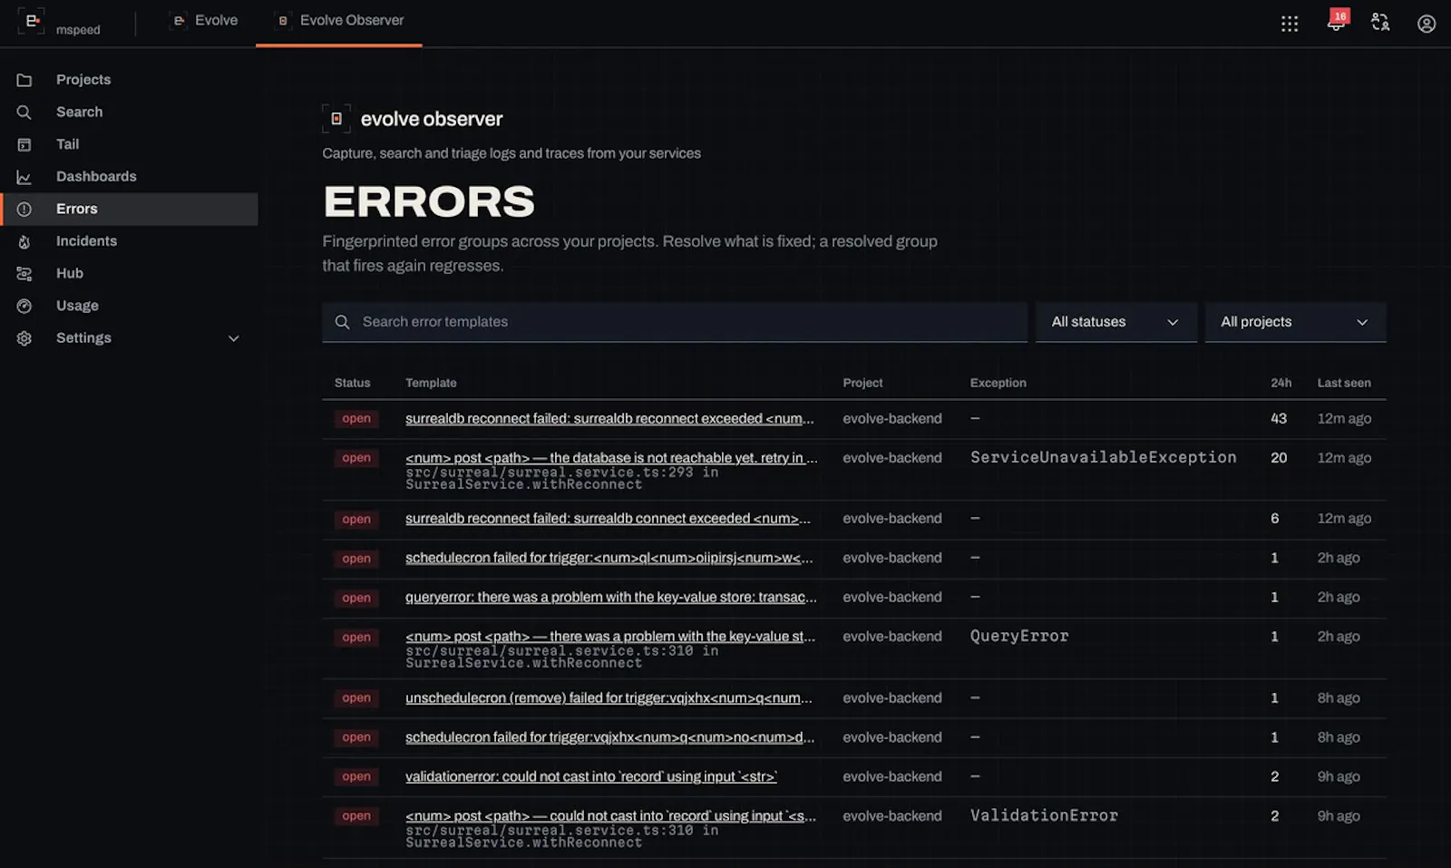Click the Errors alert icon in sidebar
Screen dimensions: 1451x868
(x=24, y=210)
